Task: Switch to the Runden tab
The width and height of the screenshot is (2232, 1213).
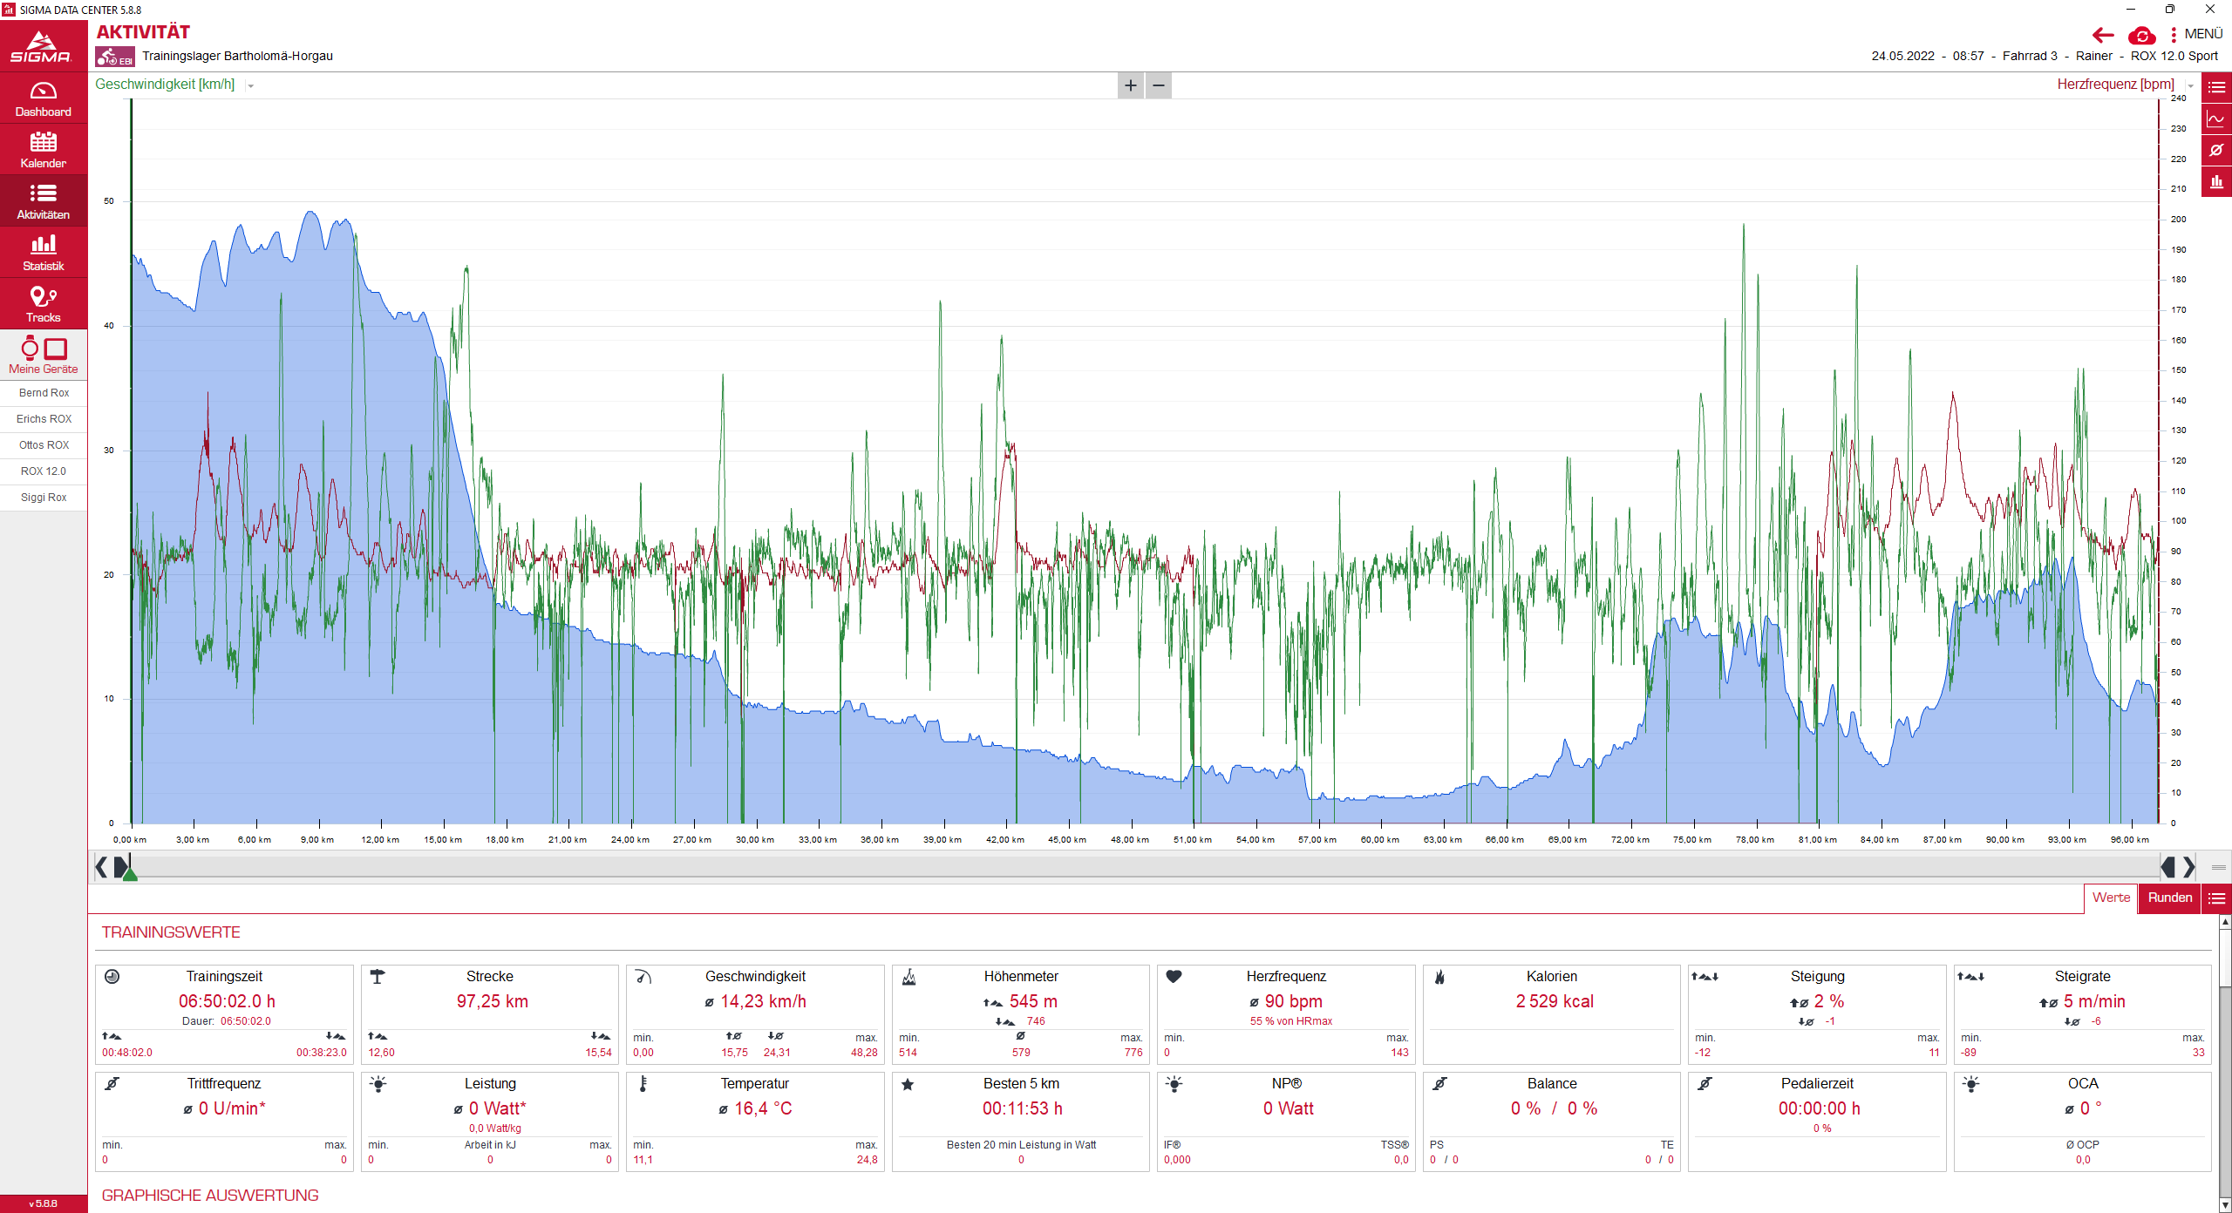Action: pos(2169,898)
